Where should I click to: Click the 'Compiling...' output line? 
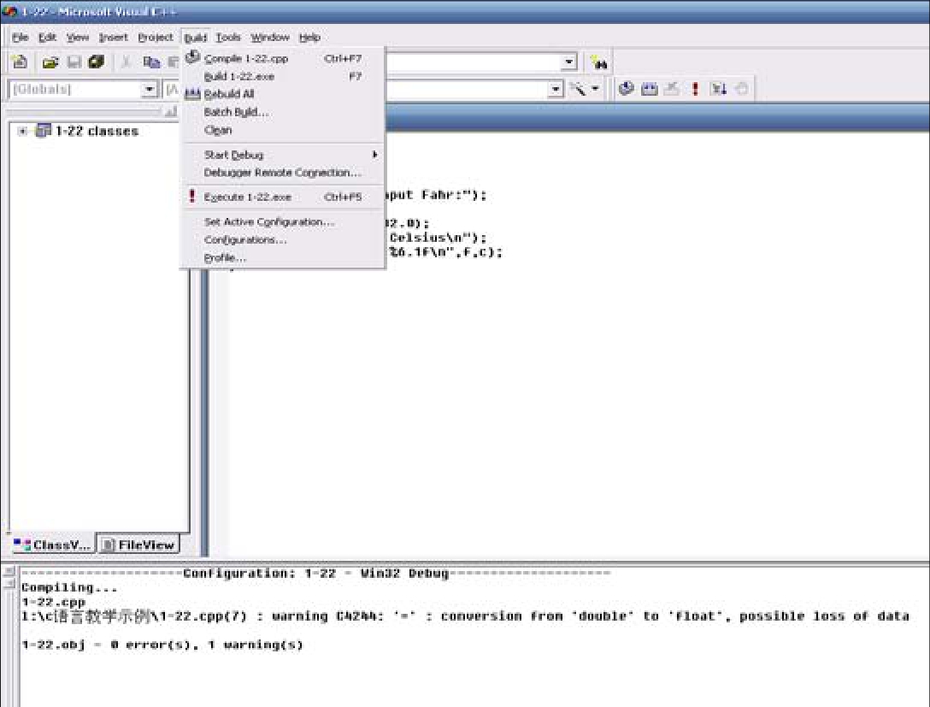point(69,588)
